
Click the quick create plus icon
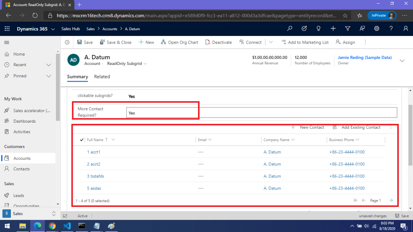click(x=333, y=29)
